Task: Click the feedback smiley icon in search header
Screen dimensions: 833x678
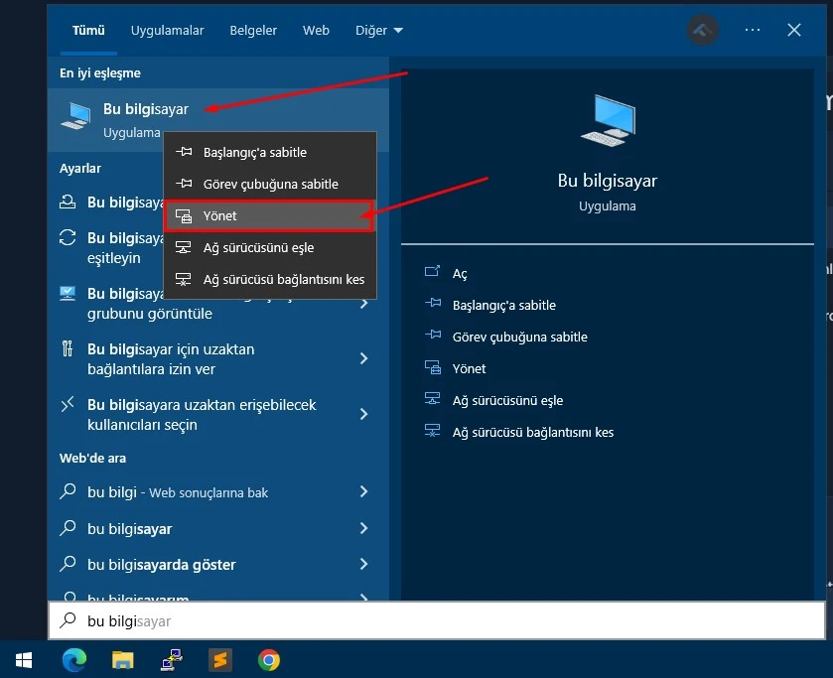Action: 703,31
